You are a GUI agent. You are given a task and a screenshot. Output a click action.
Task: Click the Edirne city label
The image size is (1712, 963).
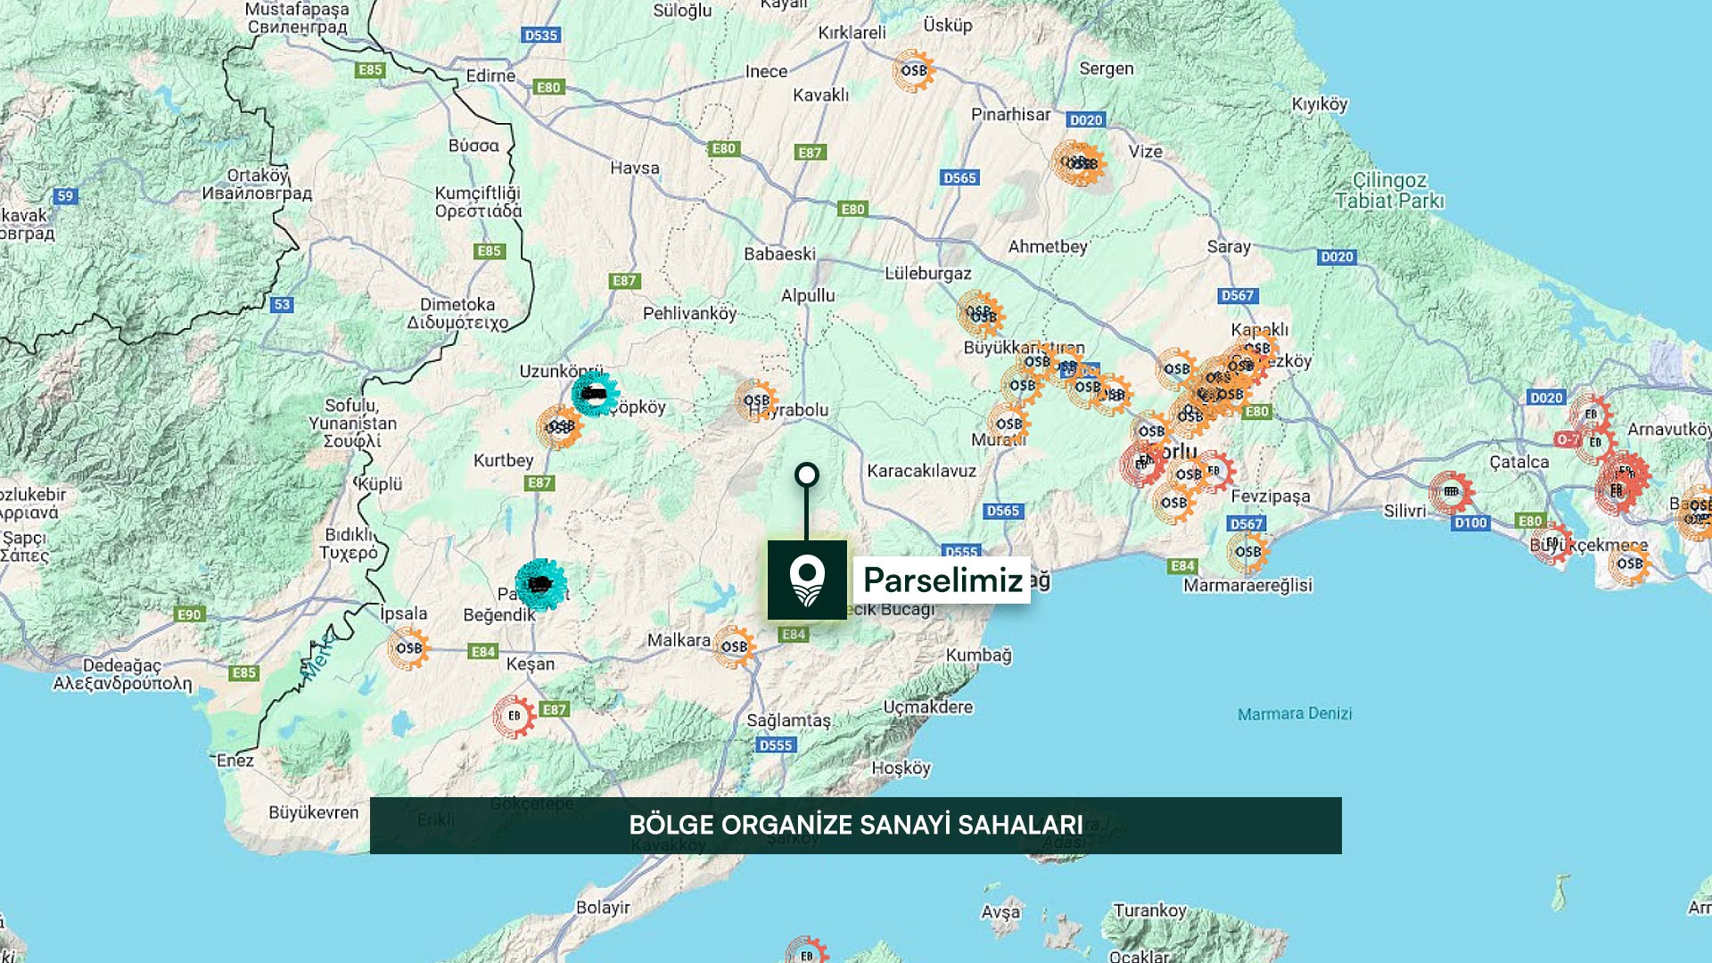pyautogui.click(x=490, y=76)
